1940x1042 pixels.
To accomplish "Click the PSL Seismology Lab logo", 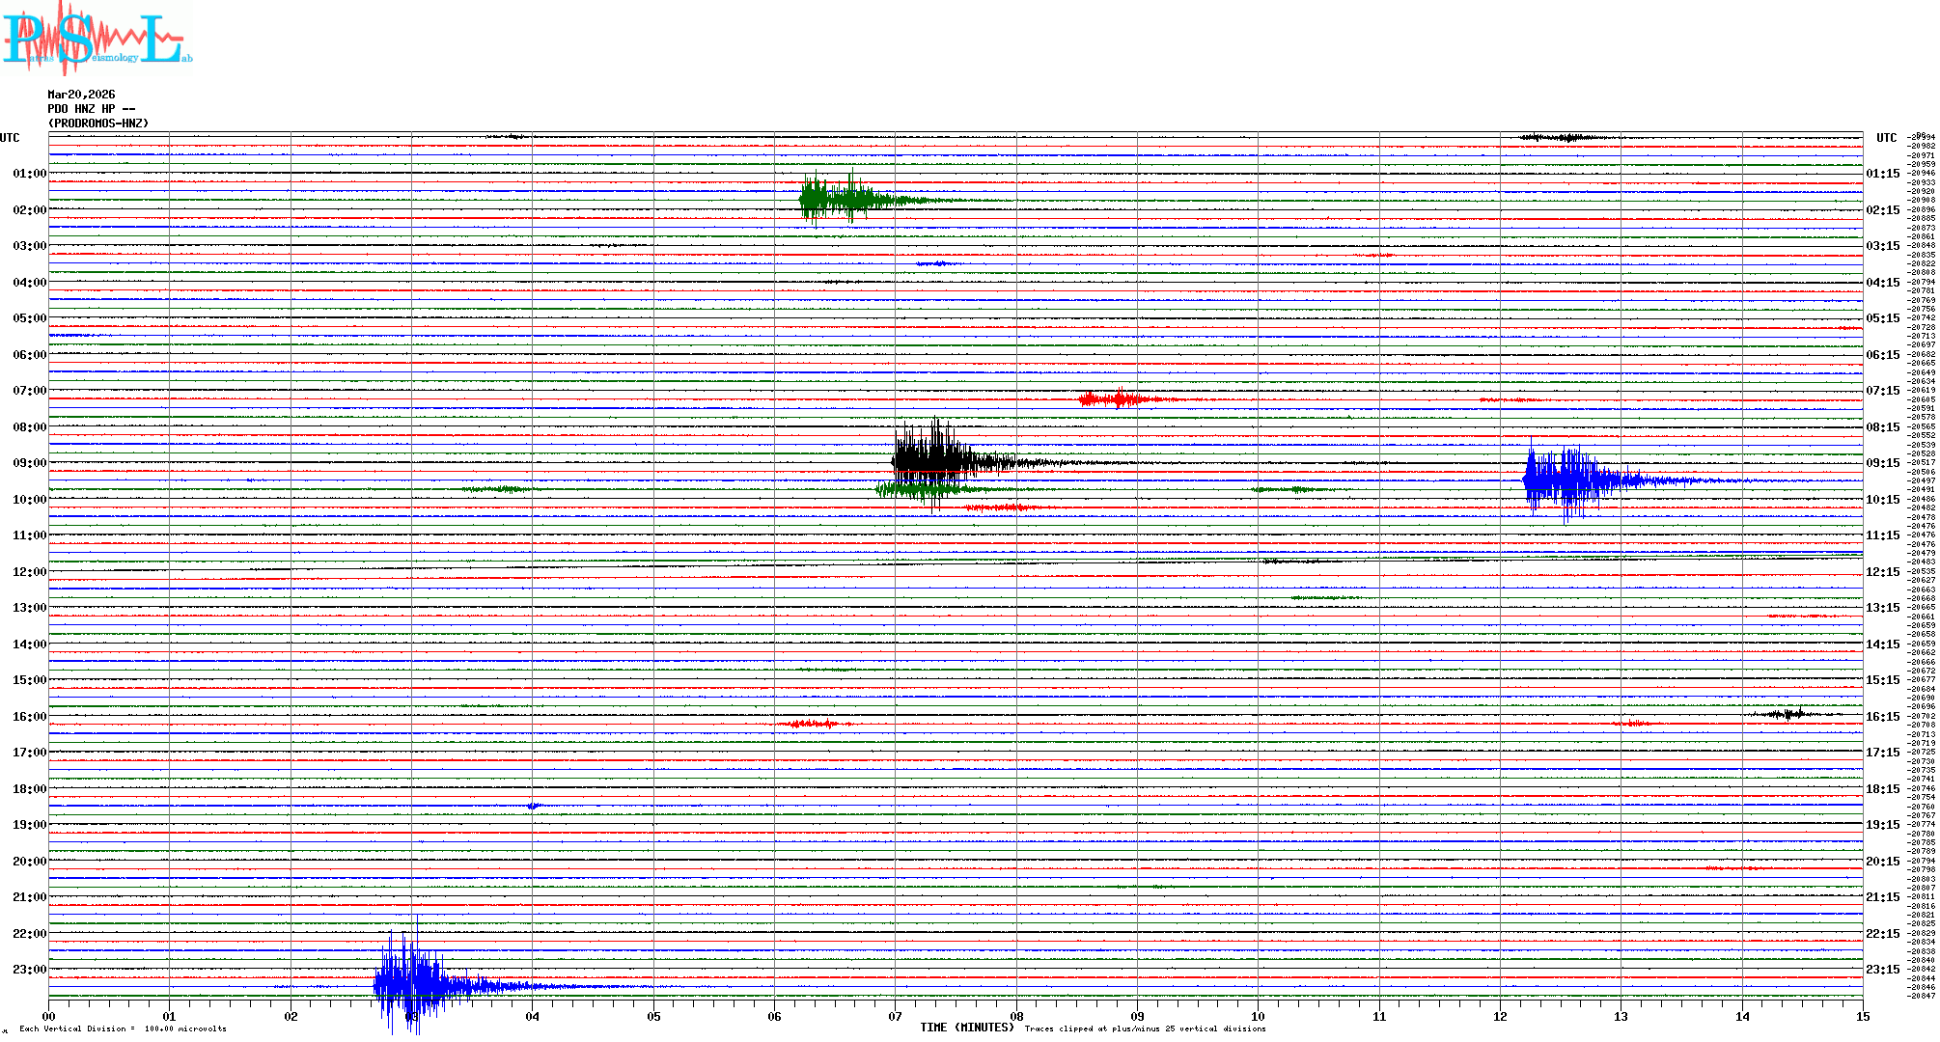I will coord(97,39).
